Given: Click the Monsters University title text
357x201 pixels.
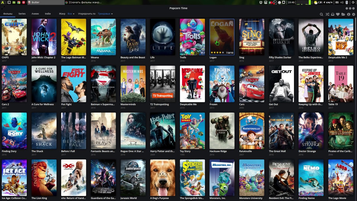Looking at the screenshot, I should tap(251, 198).
